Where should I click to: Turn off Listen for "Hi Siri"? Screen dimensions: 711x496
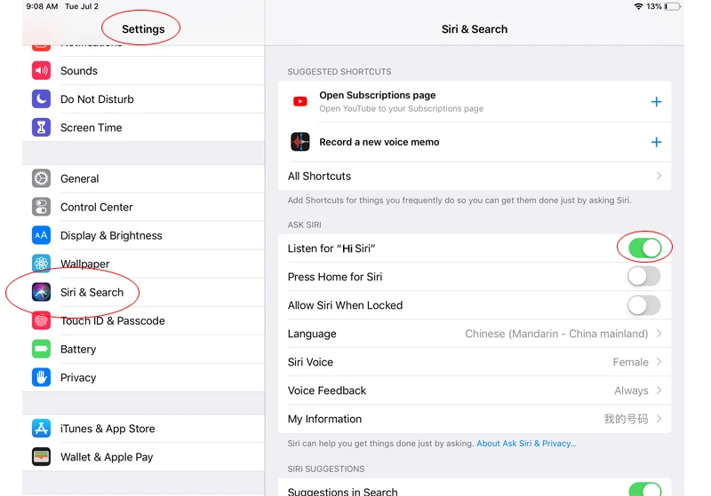pos(645,248)
